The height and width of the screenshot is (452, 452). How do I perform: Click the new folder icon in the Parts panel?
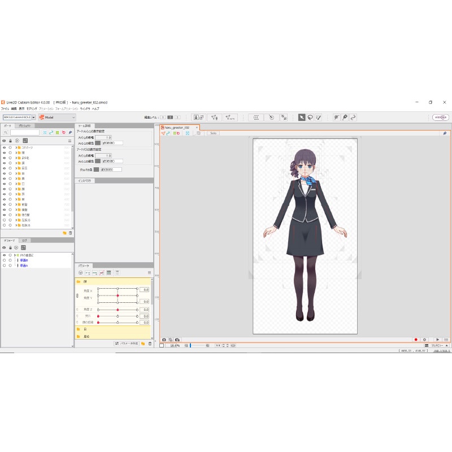(65, 232)
